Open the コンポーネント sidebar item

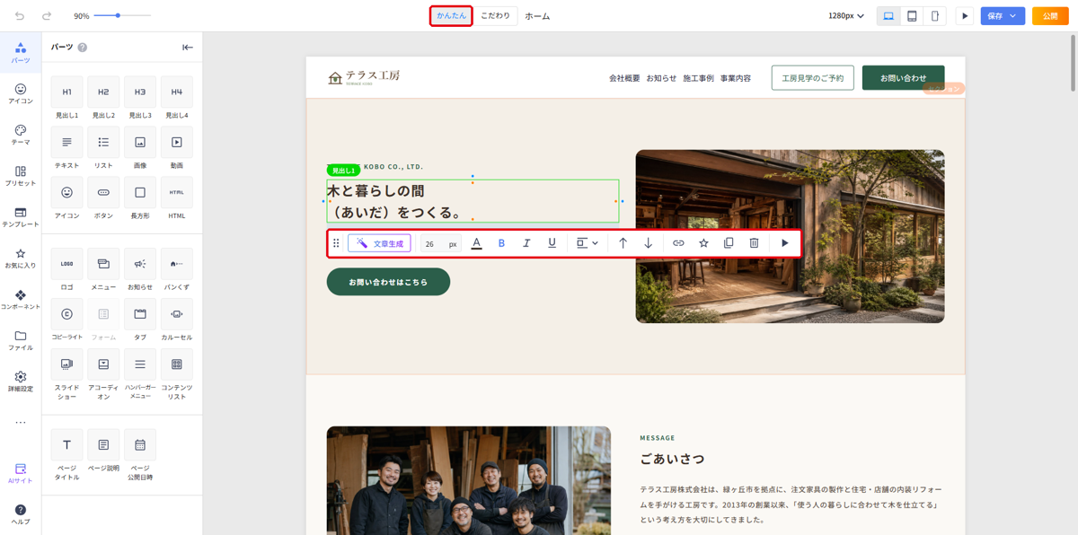tap(21, 300)
